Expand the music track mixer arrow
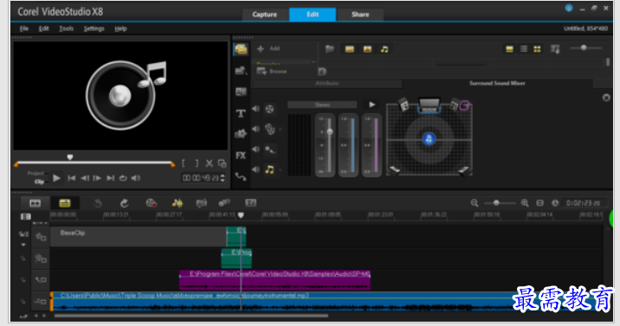The width and height of the screenshot is (620, 326). (x=281, y=170)
